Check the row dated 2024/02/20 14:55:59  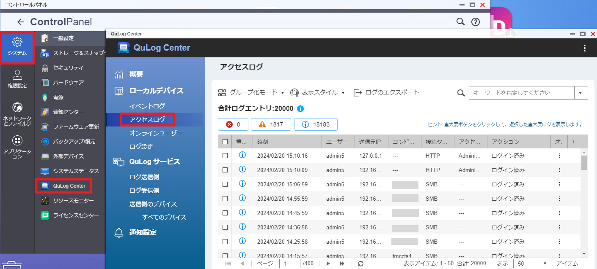point(225,199)
